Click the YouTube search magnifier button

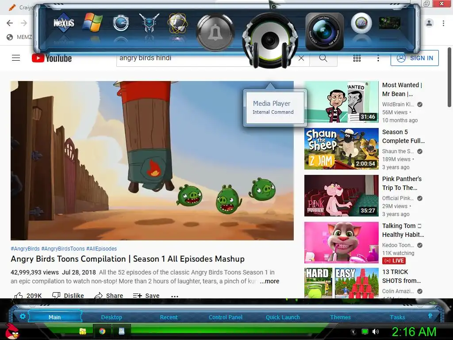323,58
